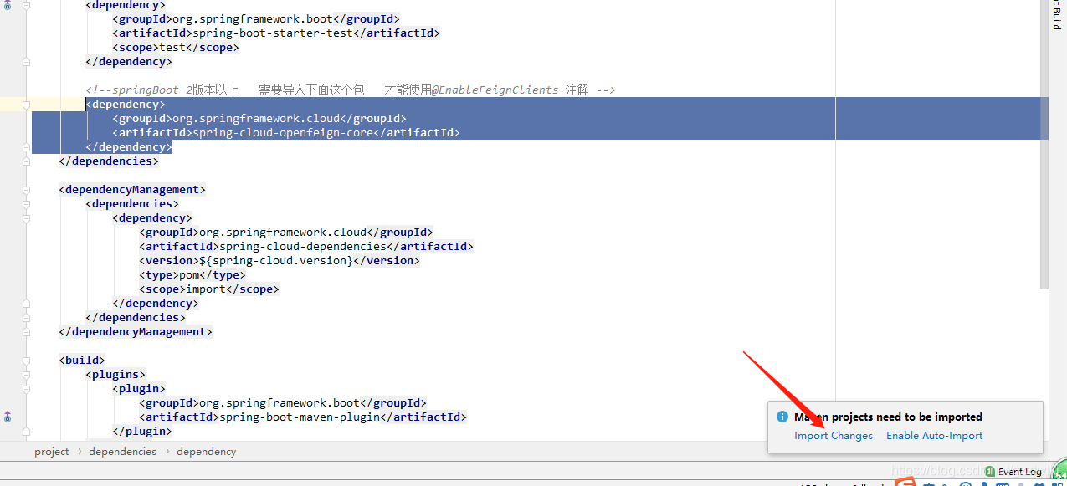The image size is (1067, 486).
Task: Select "project" in the breadcrumb bar
Action: coord(51,451)
